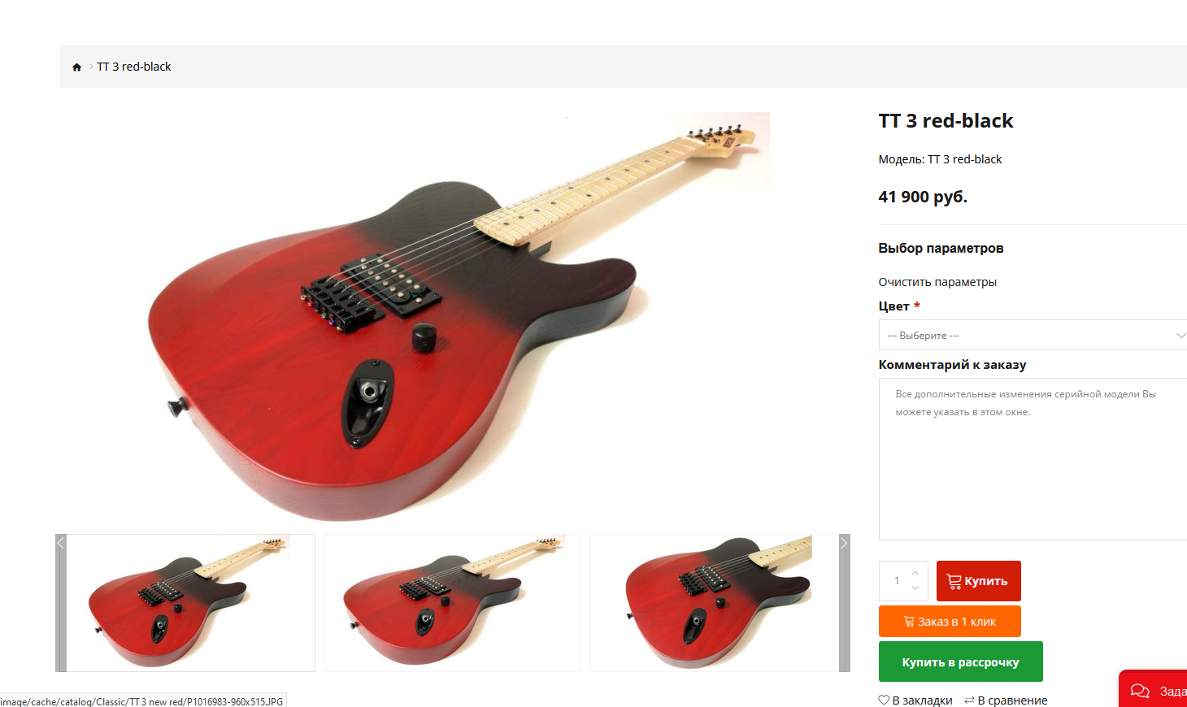Image resolution: width=1187 pixels, height=707 pixels.
Task: Click the red Купить button
Action: (x=978, y=581)
